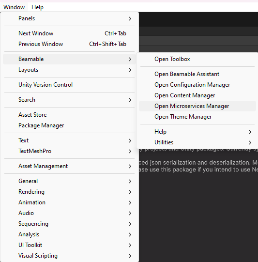Expand the Rendering submenu

69,192
